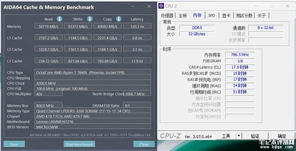Minimize the AIDA64 benchmark window
Screen dimensions: 296x151
134,6
